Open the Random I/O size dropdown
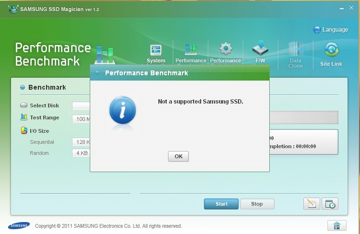The height and width of the screenshot is (234, 360). tap(81, 153)
